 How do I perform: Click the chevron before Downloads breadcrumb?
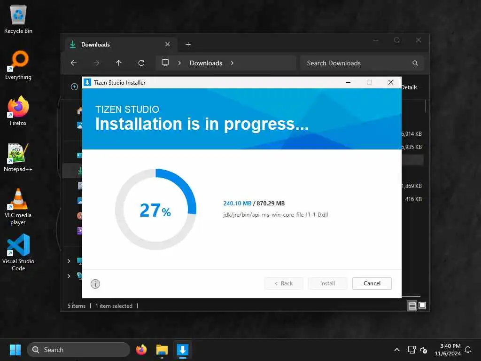179,63
